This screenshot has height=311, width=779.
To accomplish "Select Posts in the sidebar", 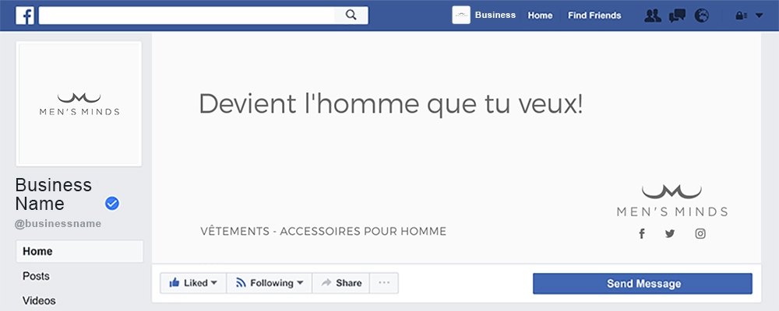I will 37,276.
